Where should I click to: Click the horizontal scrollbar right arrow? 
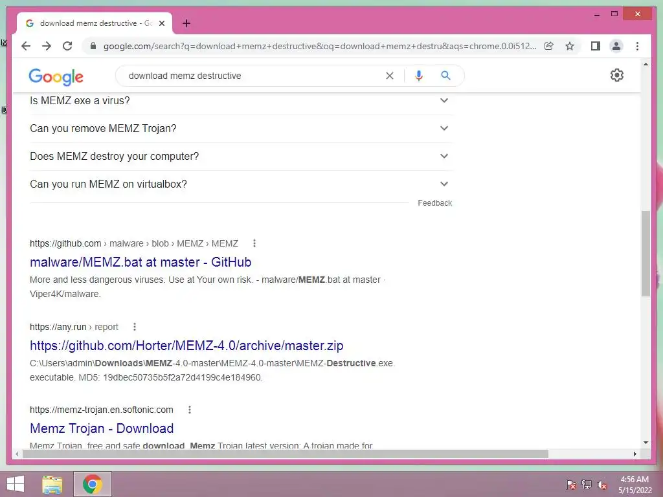635,454
